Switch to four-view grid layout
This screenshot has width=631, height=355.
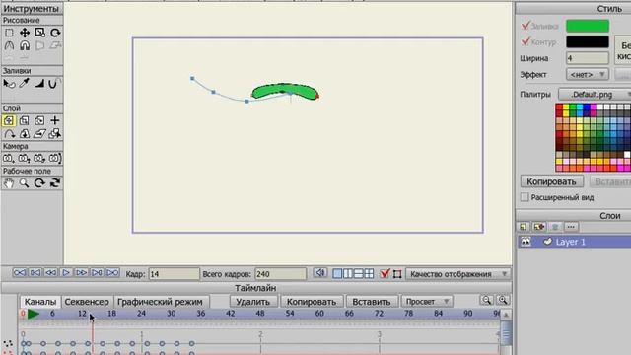click(x=369, y=274)
